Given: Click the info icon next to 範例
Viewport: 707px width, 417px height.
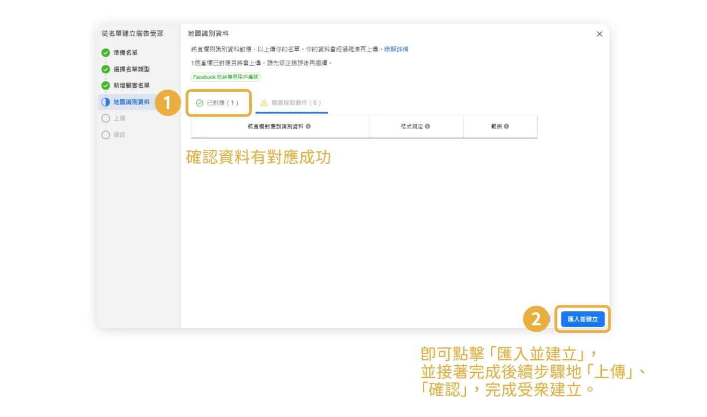Looking at the screenshot, I should [506, 126].
